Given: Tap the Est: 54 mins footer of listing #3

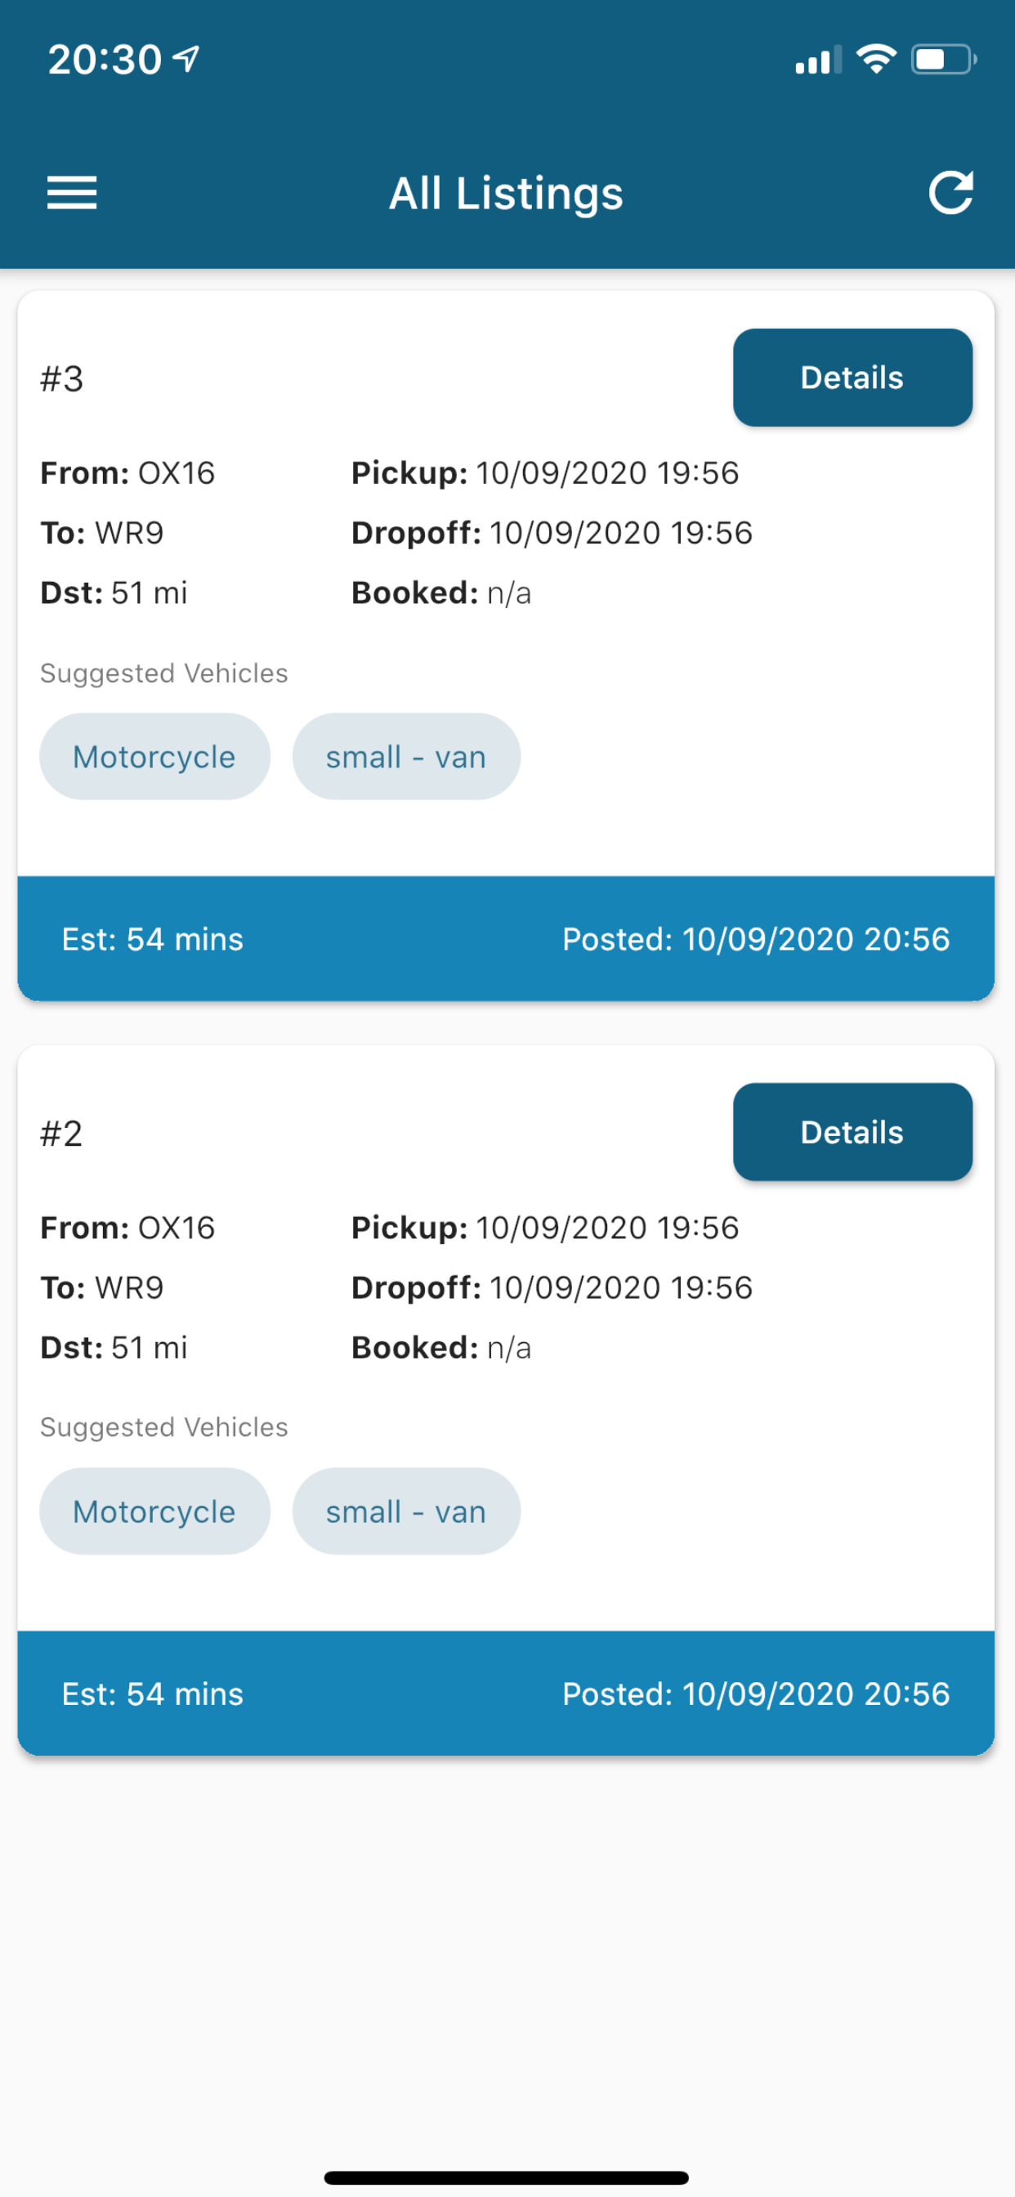Looking at the screenshot, I should [x=153, y=939].
